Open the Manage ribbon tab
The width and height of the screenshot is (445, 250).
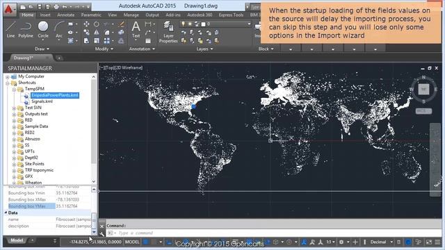131,15
